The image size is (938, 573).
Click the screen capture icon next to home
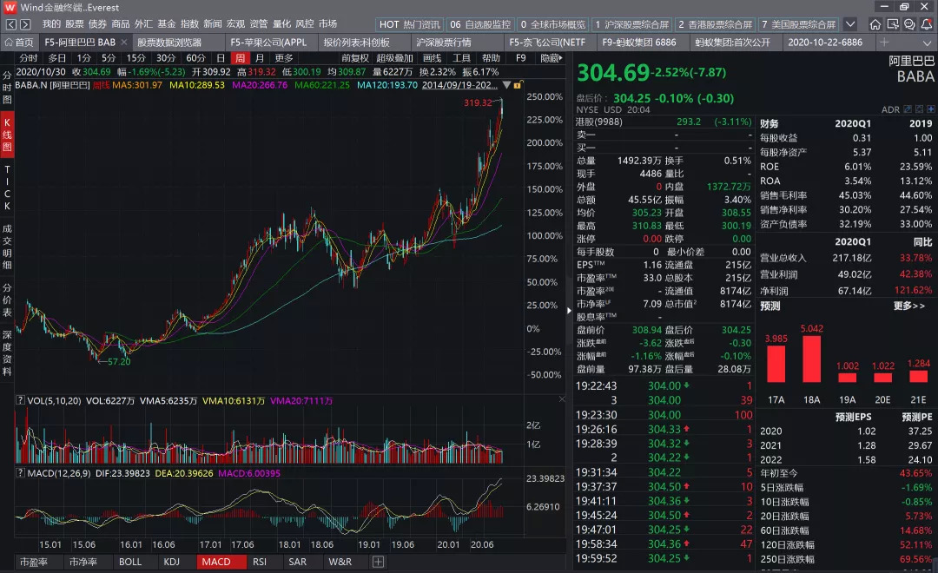(893, 24)
